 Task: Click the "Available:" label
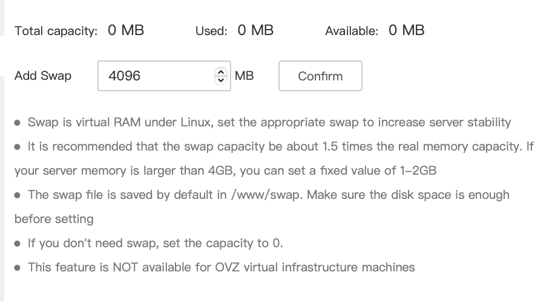[x=352, y=31]
